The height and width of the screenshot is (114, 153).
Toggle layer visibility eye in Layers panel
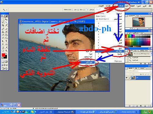(x=127, y=78)
